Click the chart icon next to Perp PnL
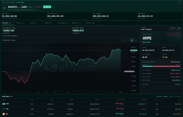Image resolution: width=183 pixels, height=117 pixels. [73, 28]
